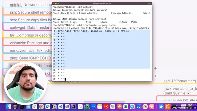197x111 pixels.
Task: Select the scp: Secure copy files node
Action: (x=31, y=20)
